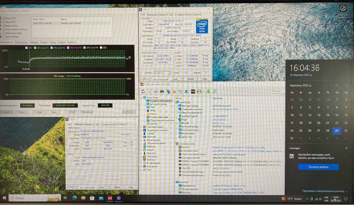354x205 pixels.
Task: Expand the Операційна система tree node
Action: pos(141,130)
